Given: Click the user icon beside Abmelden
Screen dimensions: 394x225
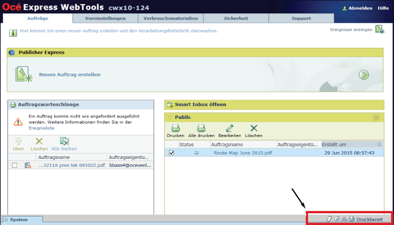Looking at the screenshot, I should pos(345,9).
